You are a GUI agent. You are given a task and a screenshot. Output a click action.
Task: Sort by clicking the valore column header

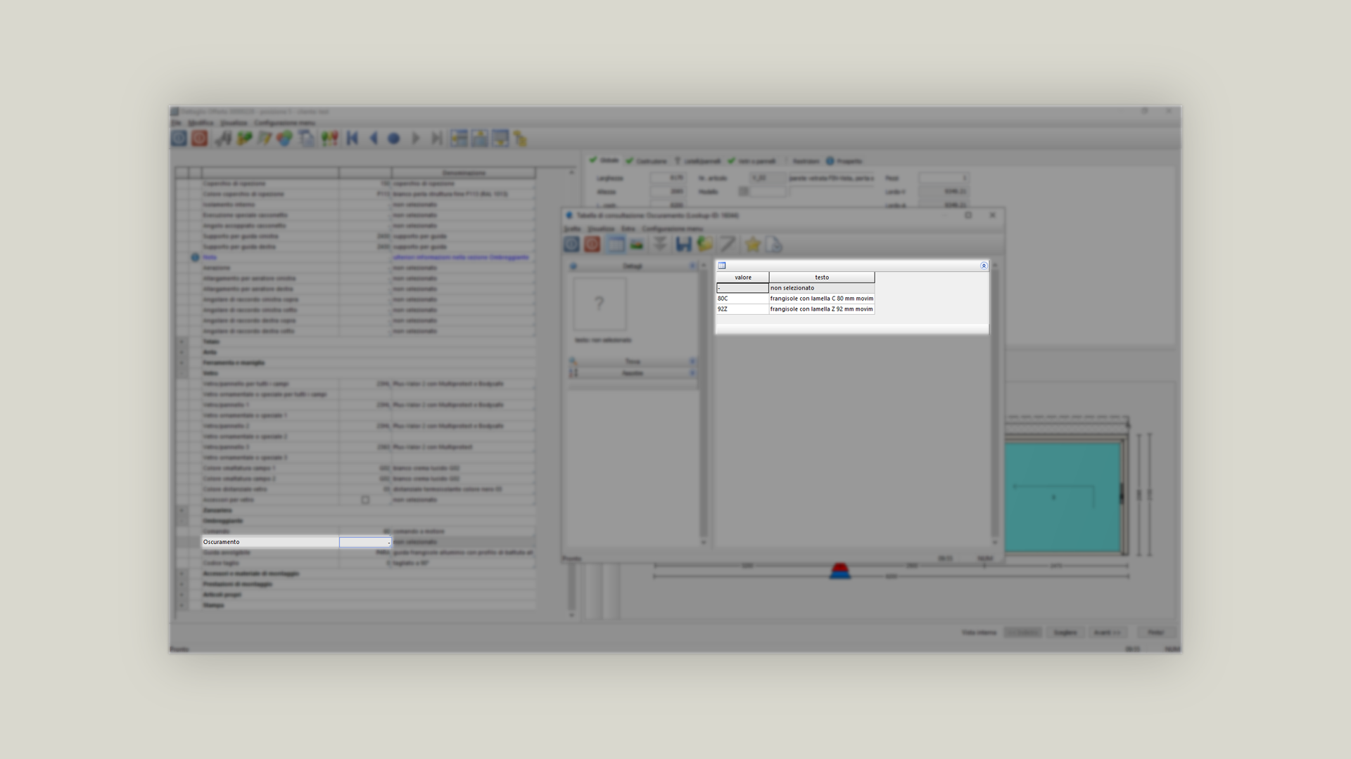(743, 278)
